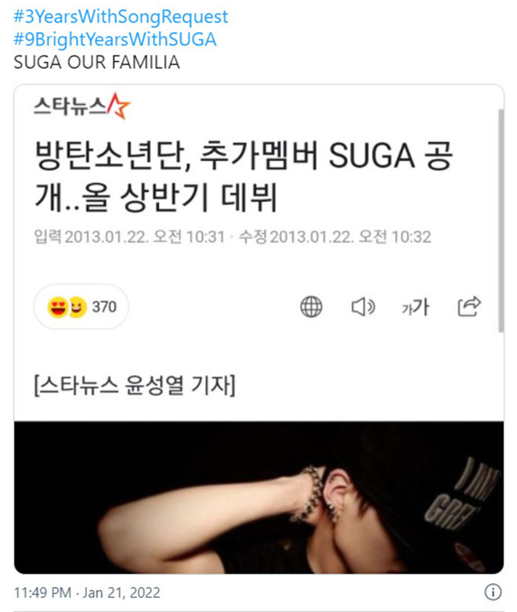517x612 pixels.
Task: Click the share article icon
Action: click(x=469, y=306)
